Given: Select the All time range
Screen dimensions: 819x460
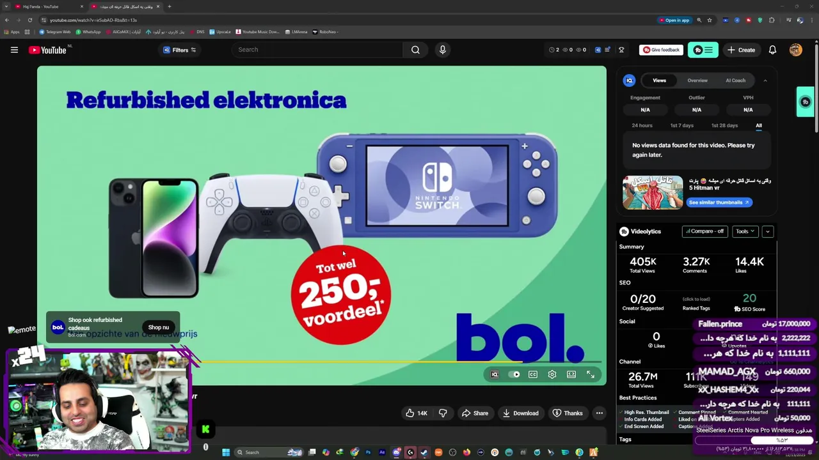Looking at the screenshot, I should pyautogui.click(x=759, y=125).
